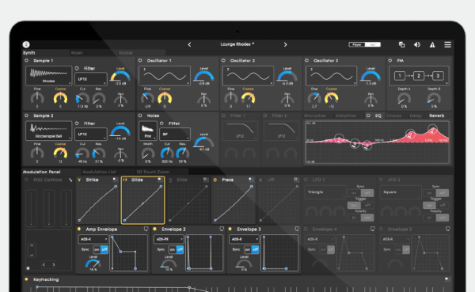Open the hamburger menu icon

point(447,44)
